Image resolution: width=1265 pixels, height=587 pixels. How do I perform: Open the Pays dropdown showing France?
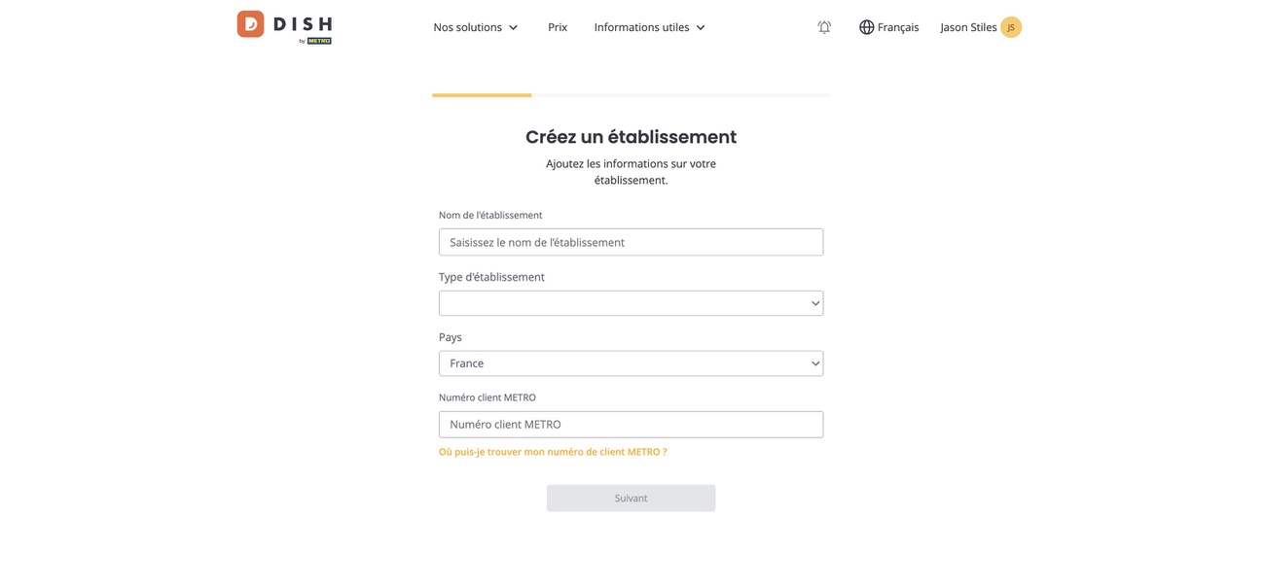tap(631, 363)
